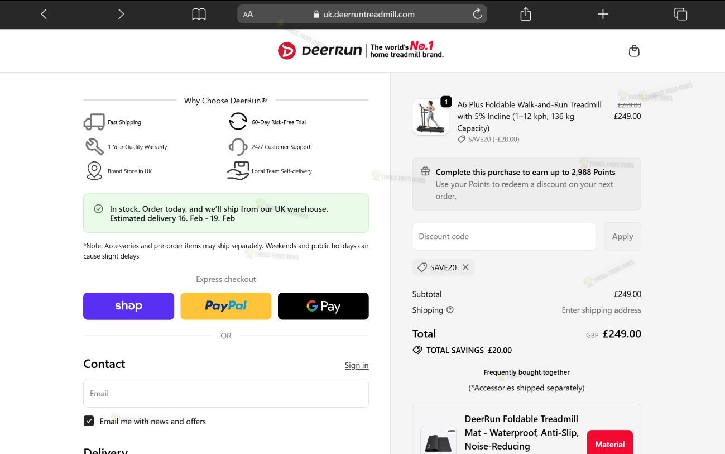Image resolution: width=725 pixels, height=454 pixels.
Task: Click the A6 Plus Foldable Walk-and-Run Treadmill title
Action: point(530,116)
